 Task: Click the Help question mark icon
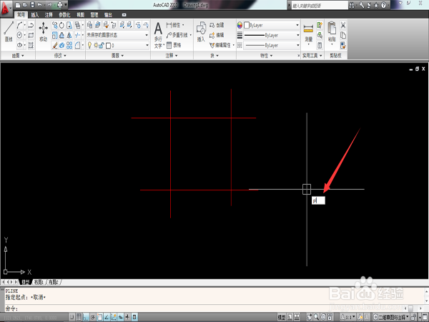383,5
